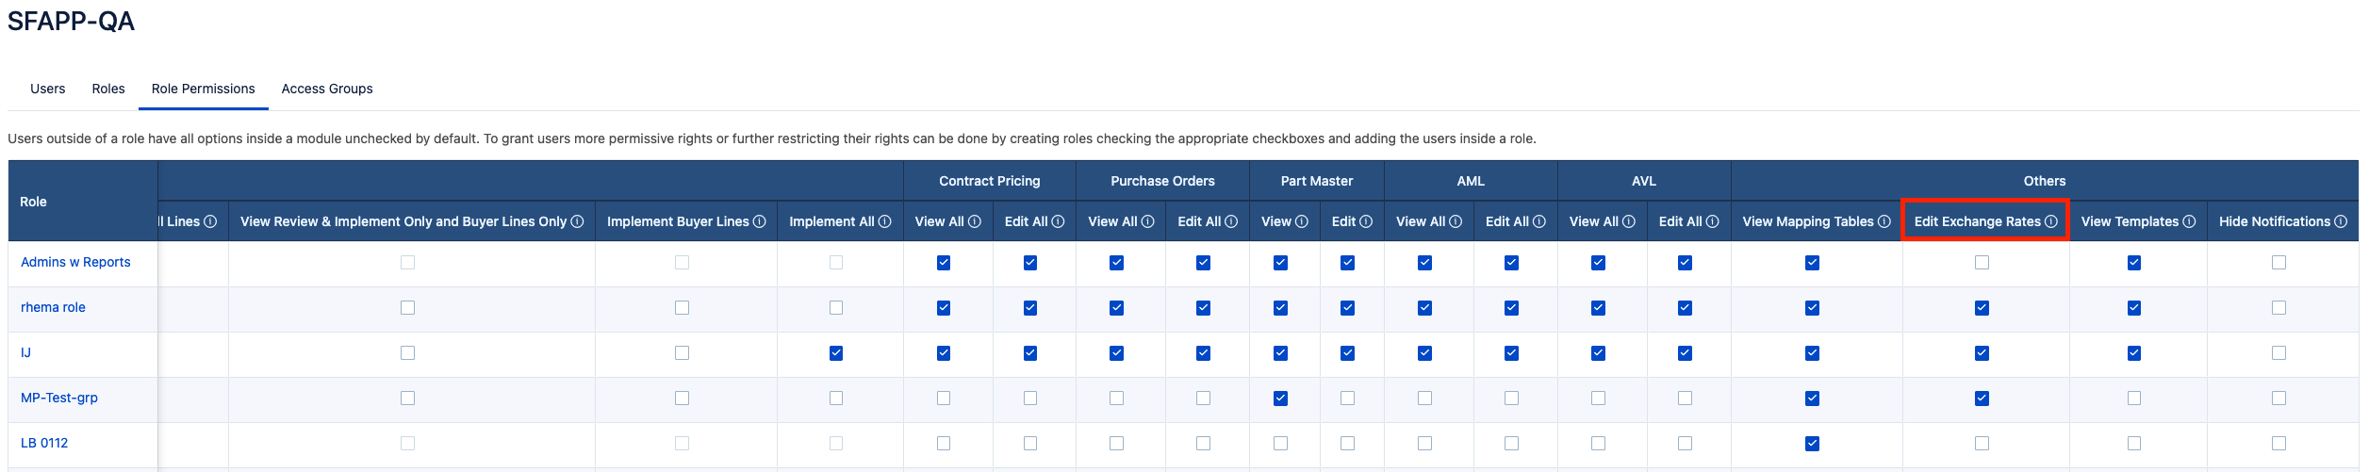Open the MP-Test-grp role link

tap(59, 398)
